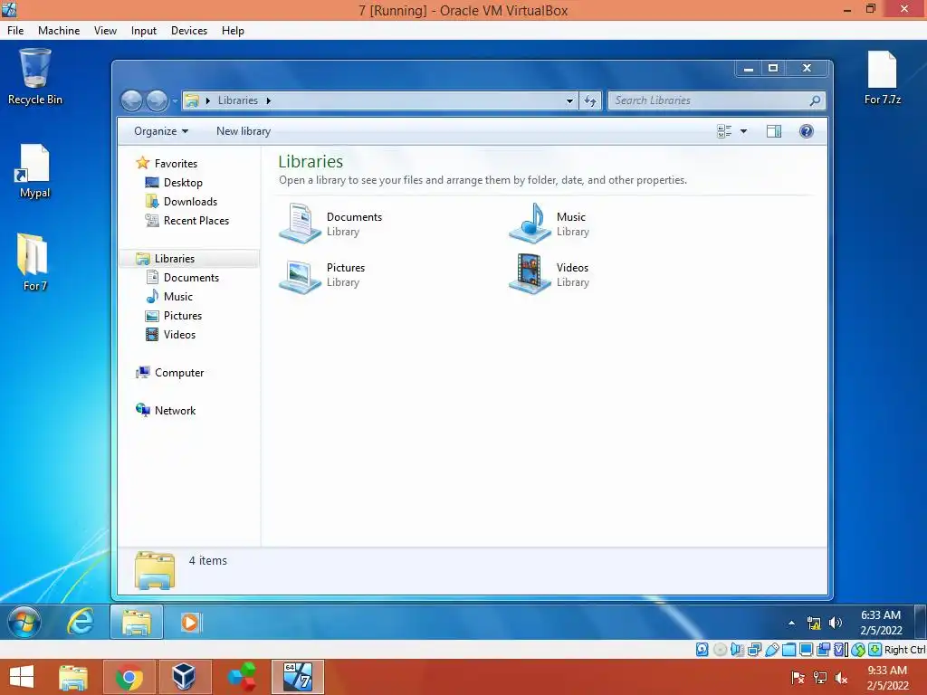Screen dimensions: 927x695
Task: Open the Pictures library in the main pane
Action: (x=322, y=275)
